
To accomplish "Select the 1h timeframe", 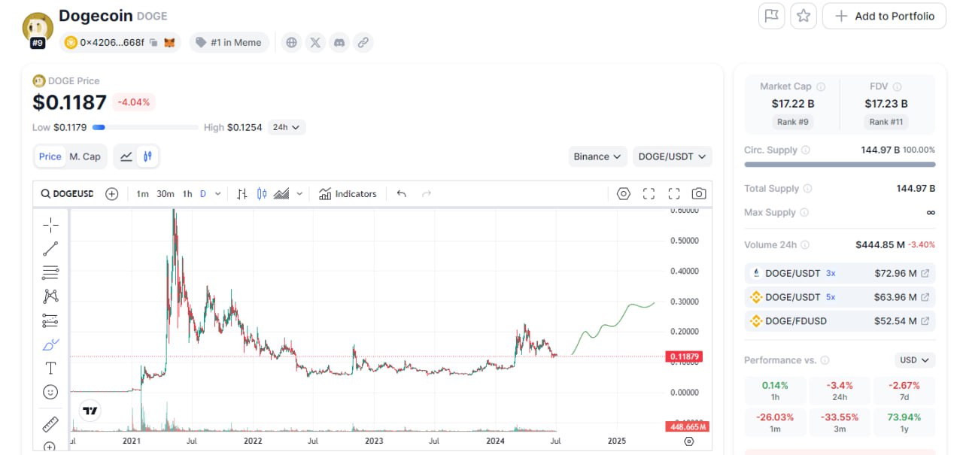I will click(x=187, y=194).
